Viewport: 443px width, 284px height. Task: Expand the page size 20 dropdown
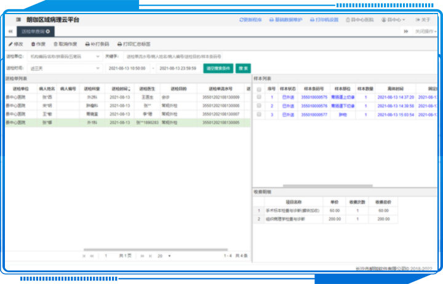coord(163,255)
